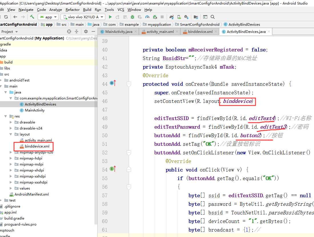Image resolution: width=314 pixels, height=237 pixels.
Task: Select binddevice.xml in project tree
Action: [37, 146]
